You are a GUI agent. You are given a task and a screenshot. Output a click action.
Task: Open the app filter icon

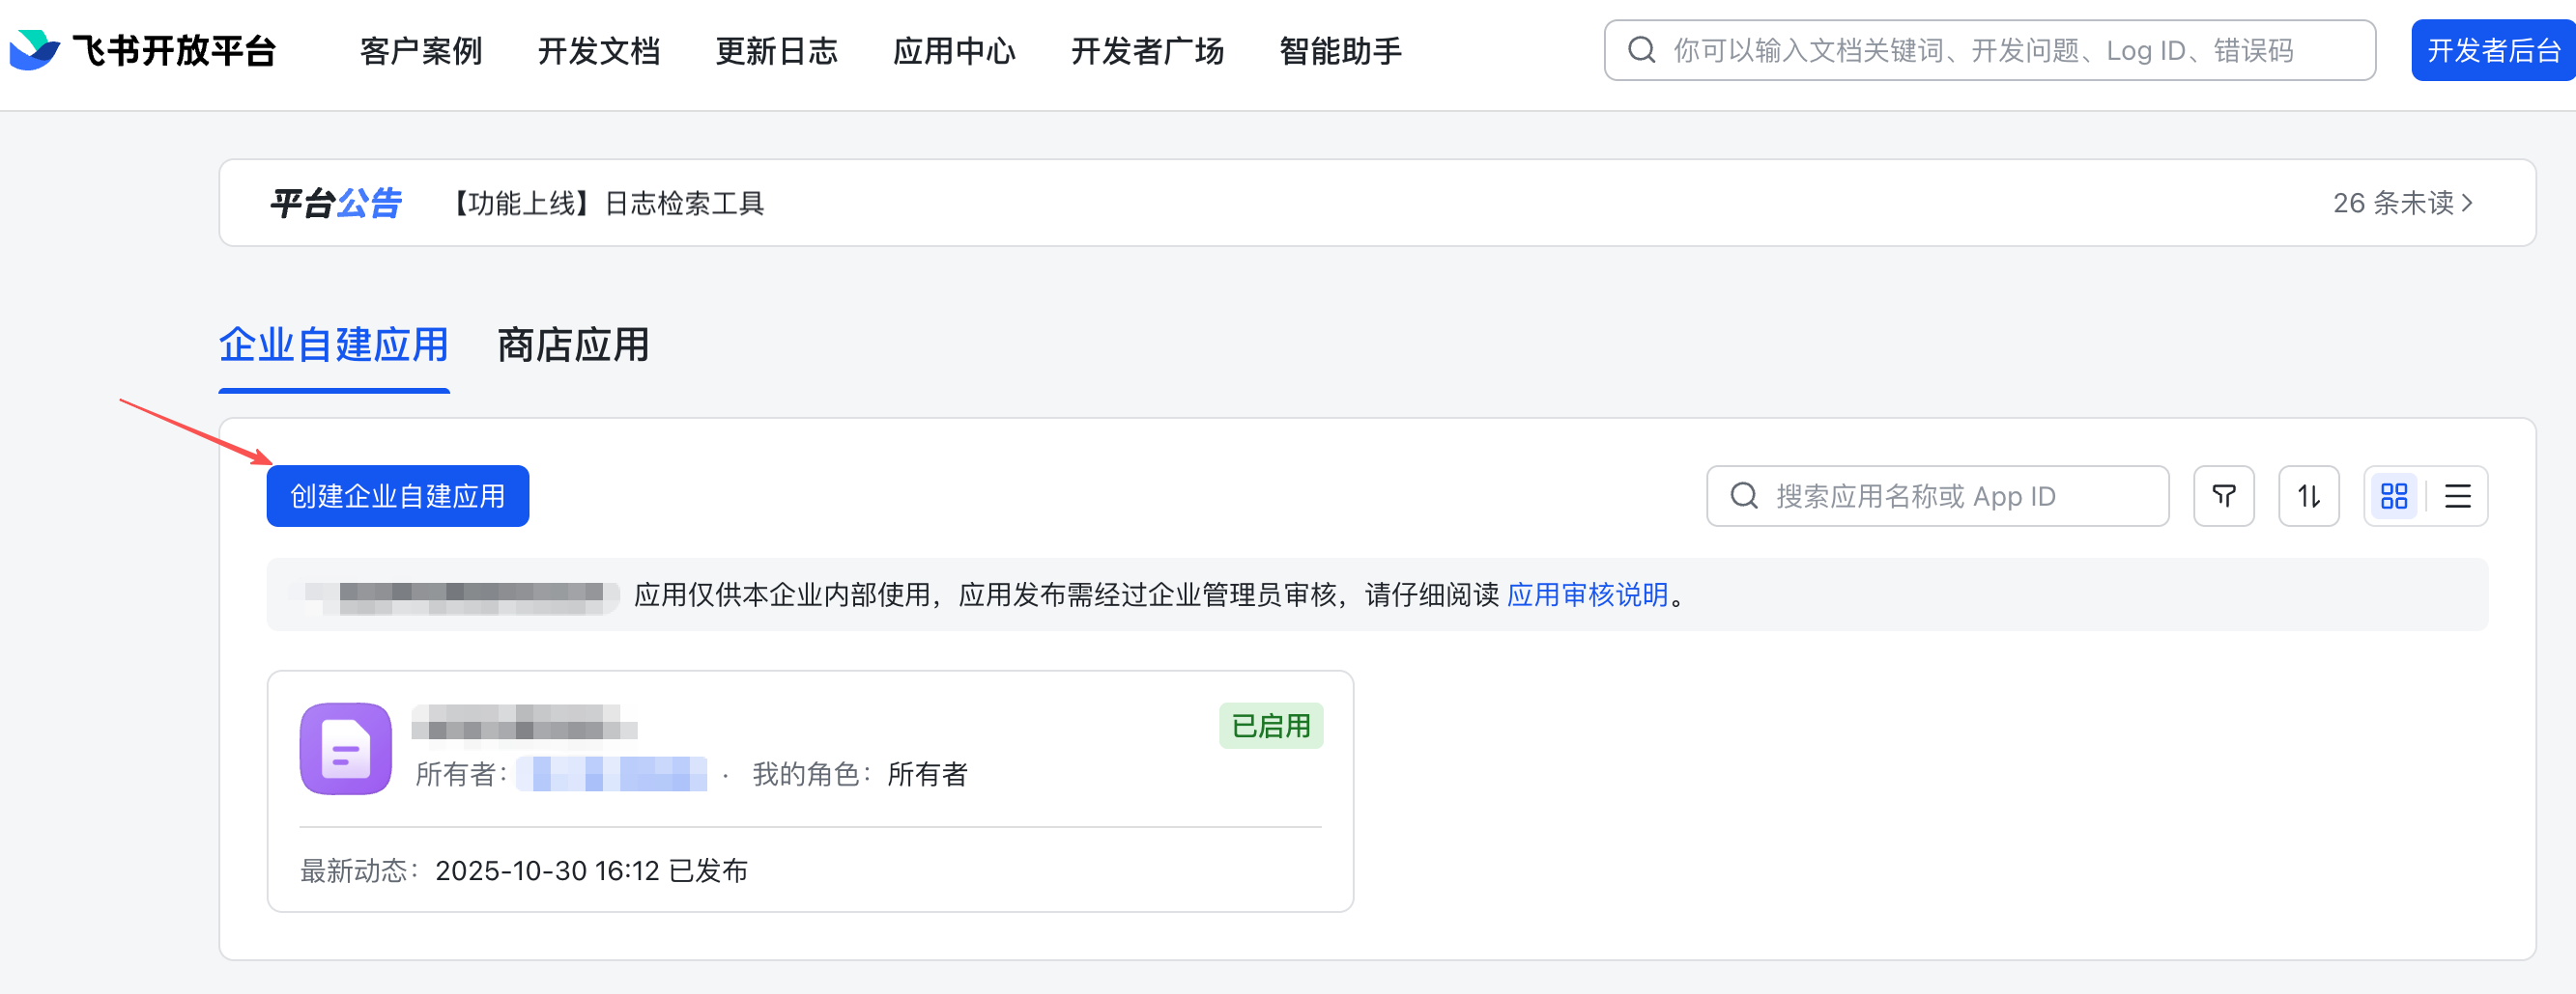pyautogui.click(x=2223, y=495)
